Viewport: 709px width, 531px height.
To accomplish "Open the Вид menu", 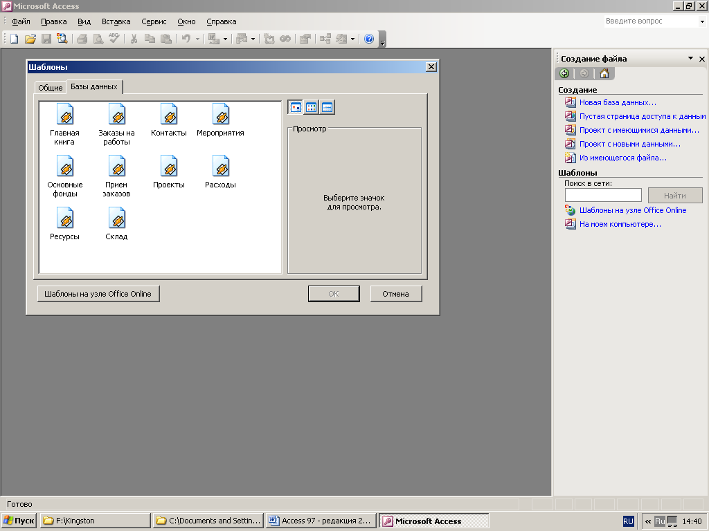I will [x=84, y=21].
